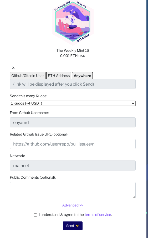Grab the Public Comments resize handle

coord(134,197)
